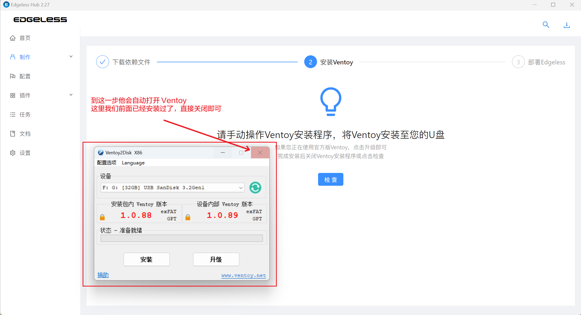Click the 部署Edgeless step label
The width and height of the screenshot is (581, 315).
tap(547, 62)
